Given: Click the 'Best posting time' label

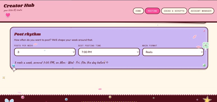Looking at the screenshot, I should 90,45.
